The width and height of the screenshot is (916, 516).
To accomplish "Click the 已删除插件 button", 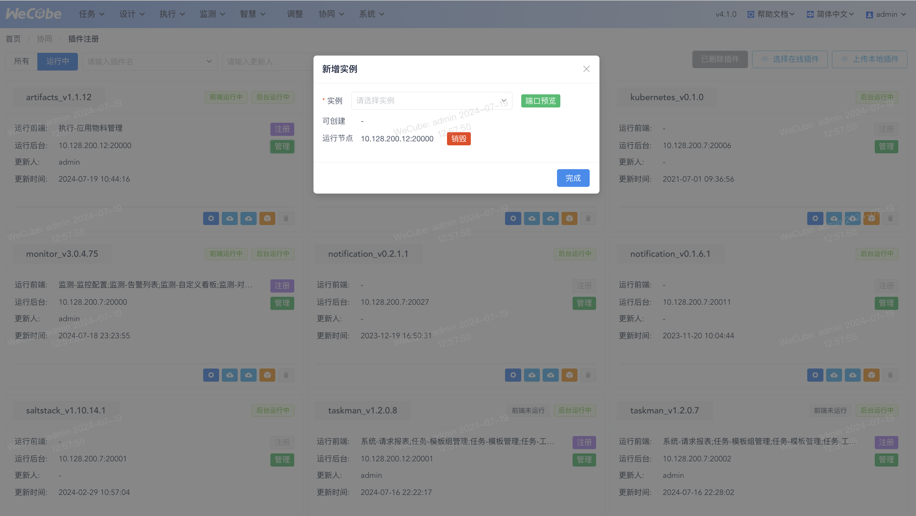I will pos(720,59).
